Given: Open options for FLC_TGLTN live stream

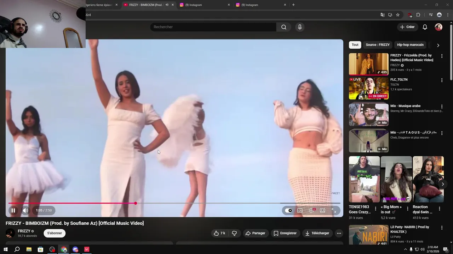Looking at the screenshot, I should (442, 80).
